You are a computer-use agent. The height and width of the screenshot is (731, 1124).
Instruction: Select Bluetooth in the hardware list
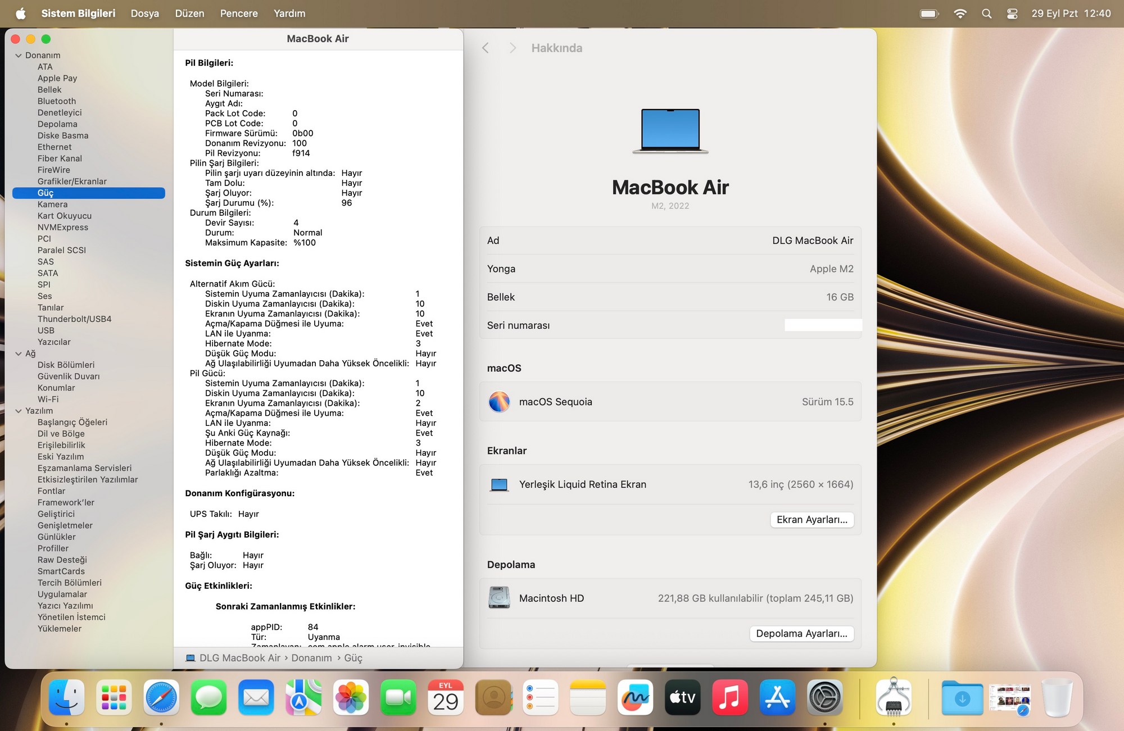coord(57,101)
